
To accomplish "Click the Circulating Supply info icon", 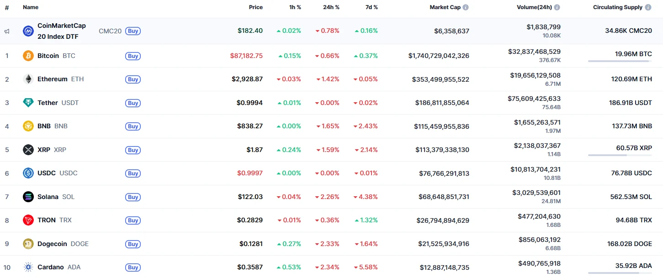I will 648,7.
